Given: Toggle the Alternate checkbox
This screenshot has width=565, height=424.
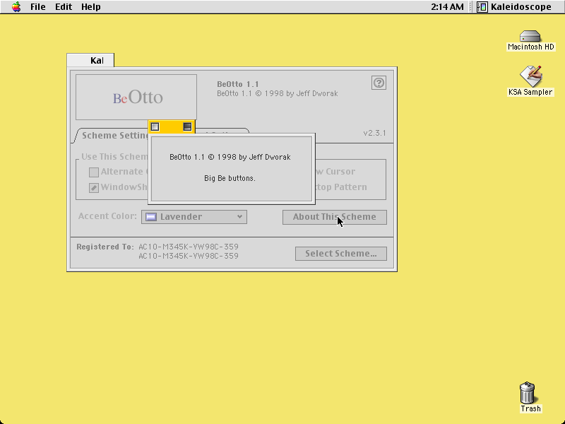Looking at the screenshot, I should point(94,172).
